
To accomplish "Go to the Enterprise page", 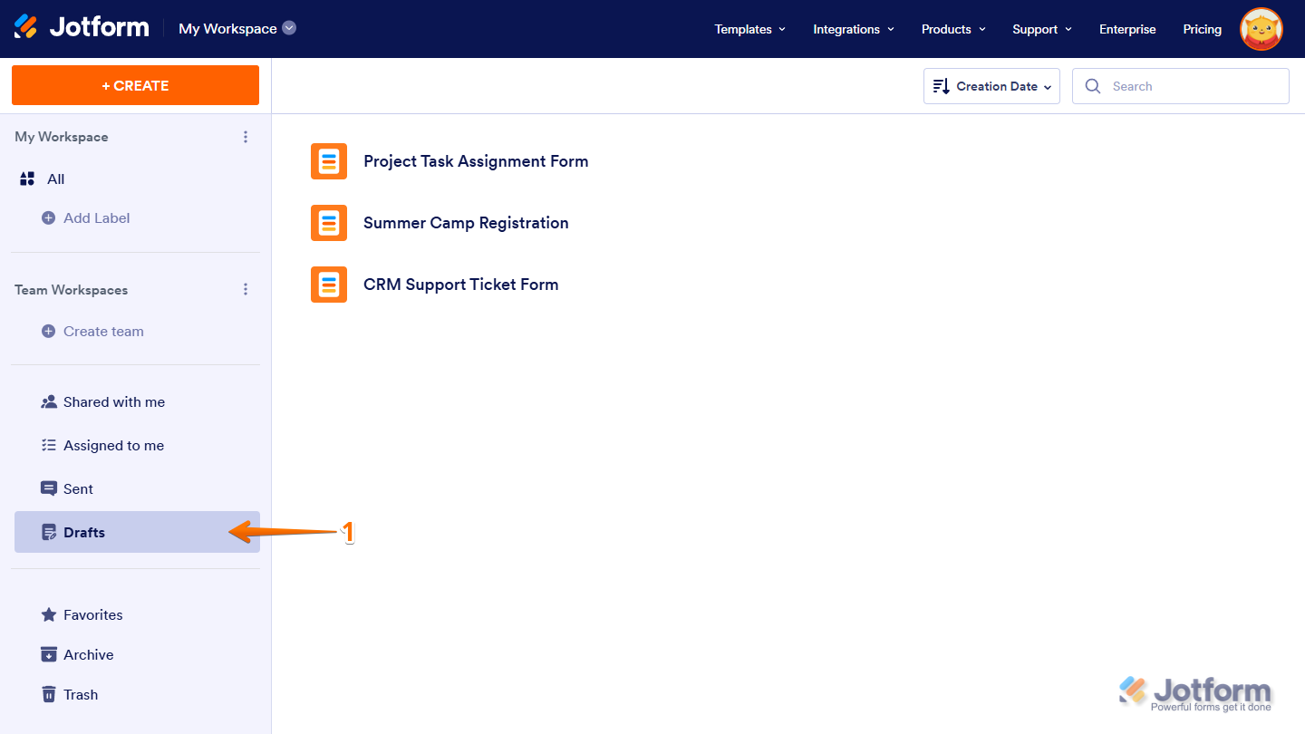I will 1127,29.
